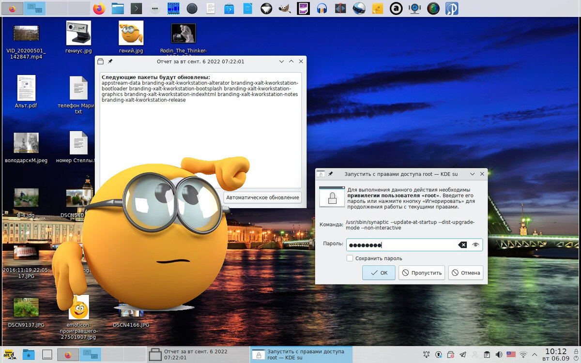Click the 'Пропустить' button

click(x=422, y=272)
